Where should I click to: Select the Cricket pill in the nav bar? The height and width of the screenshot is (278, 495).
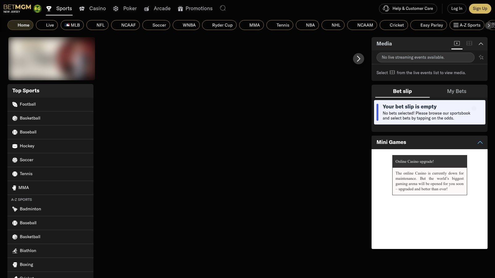pos(394,25)
